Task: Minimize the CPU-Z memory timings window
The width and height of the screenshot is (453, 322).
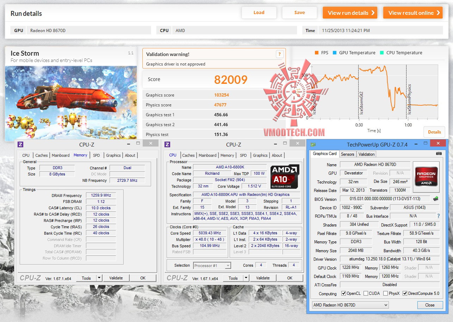Action: point(128,144)
